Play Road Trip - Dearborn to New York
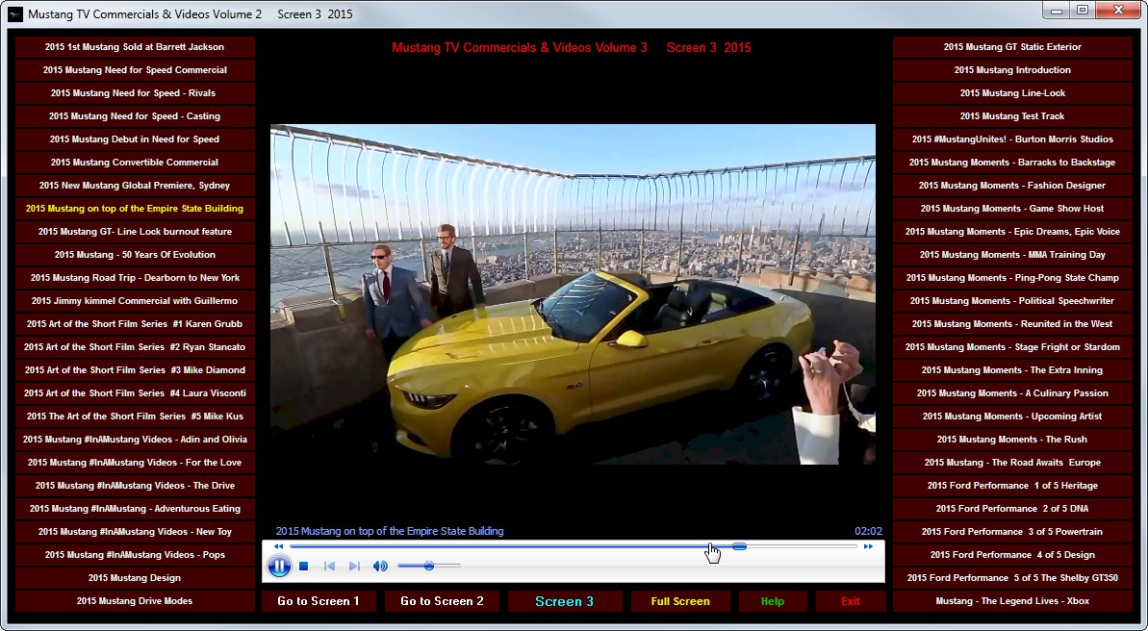The width and height of the screenshot is (1148, 631). (135, 277)
